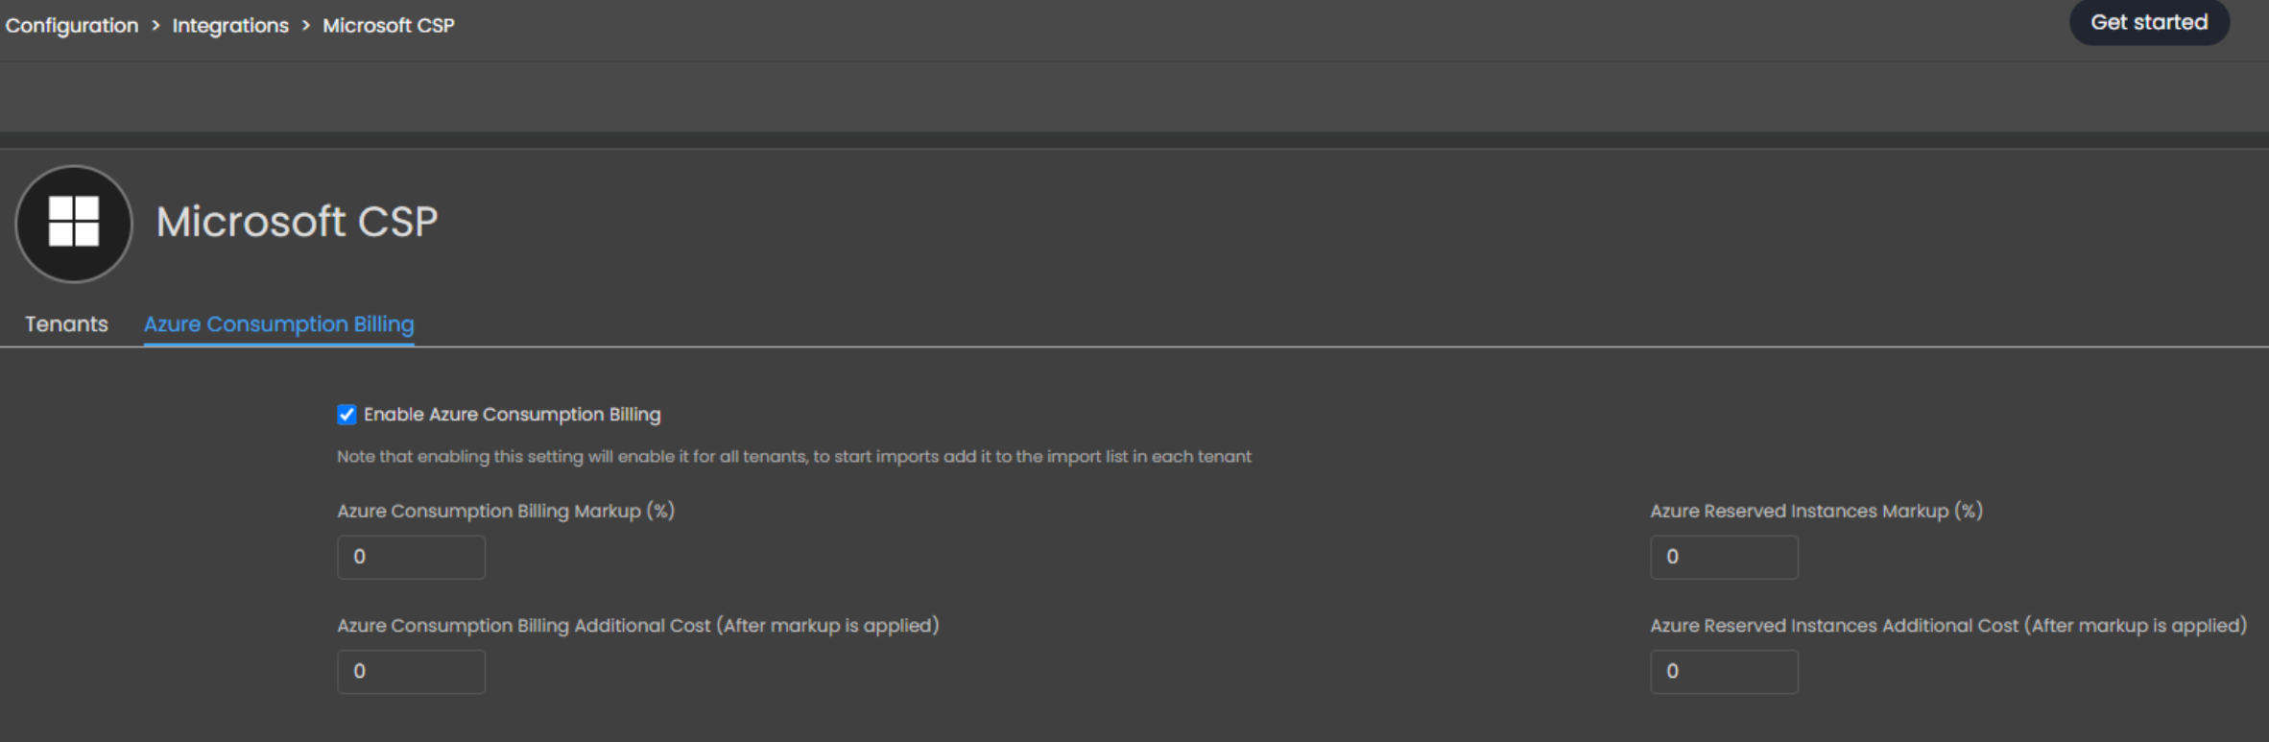
Task: Click the Configuration breadcrumb link
Action: [72, 26]
